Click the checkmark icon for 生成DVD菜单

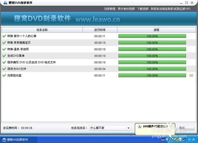[4, 56]
